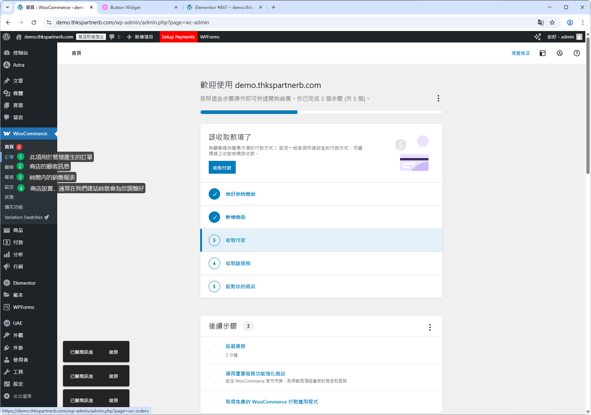The height and width of the screenshot is (415, 591).
Task: Open the display options layout icon
Action: click(x=543, y=53)
